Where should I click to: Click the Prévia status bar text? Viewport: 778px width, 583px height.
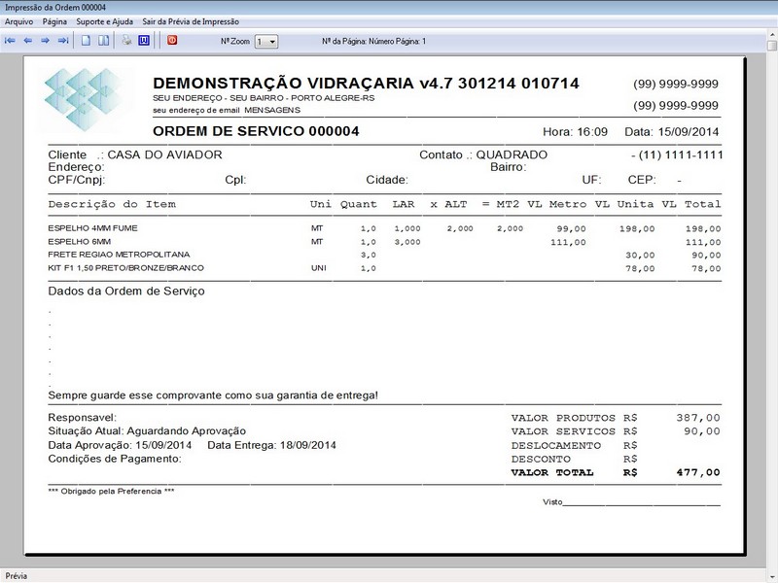tap(17, 576)
